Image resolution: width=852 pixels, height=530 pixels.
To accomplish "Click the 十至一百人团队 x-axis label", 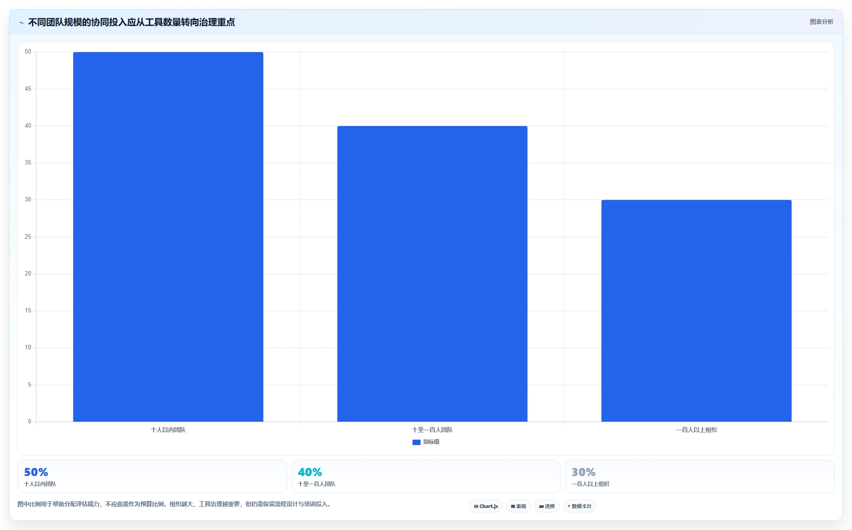I will (432, 430).
